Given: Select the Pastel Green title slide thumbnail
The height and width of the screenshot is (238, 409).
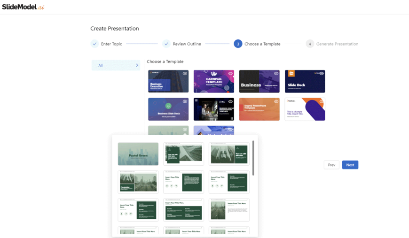Looking at the screenshot, I should [x=138, y=154].
